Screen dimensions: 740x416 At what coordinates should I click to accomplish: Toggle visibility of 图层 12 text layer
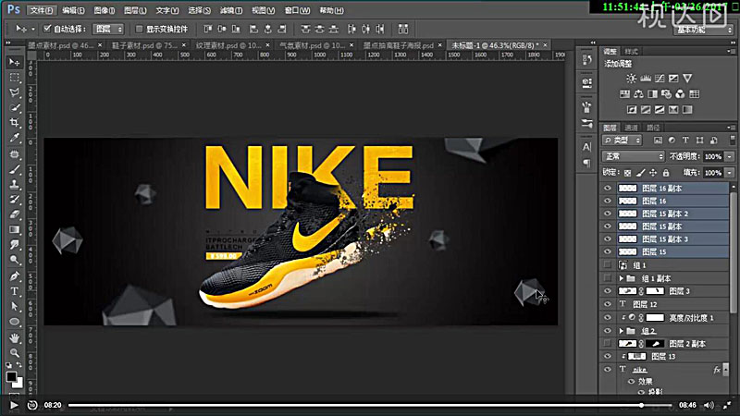pyautogui.click(x=608, y=304)
